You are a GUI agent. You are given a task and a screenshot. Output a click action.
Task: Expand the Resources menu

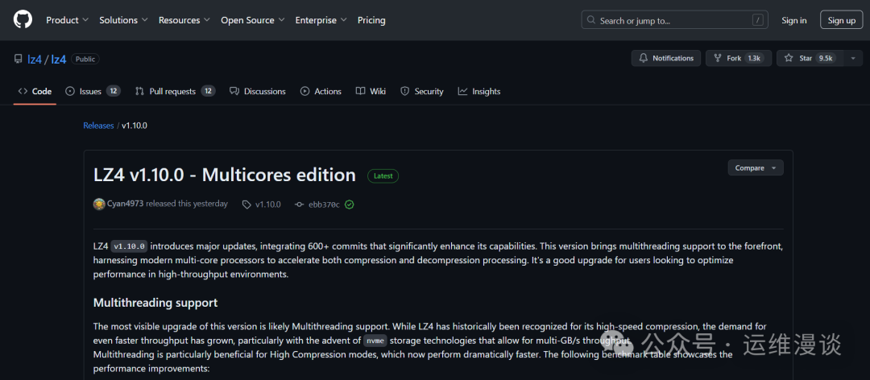[184, 20]
